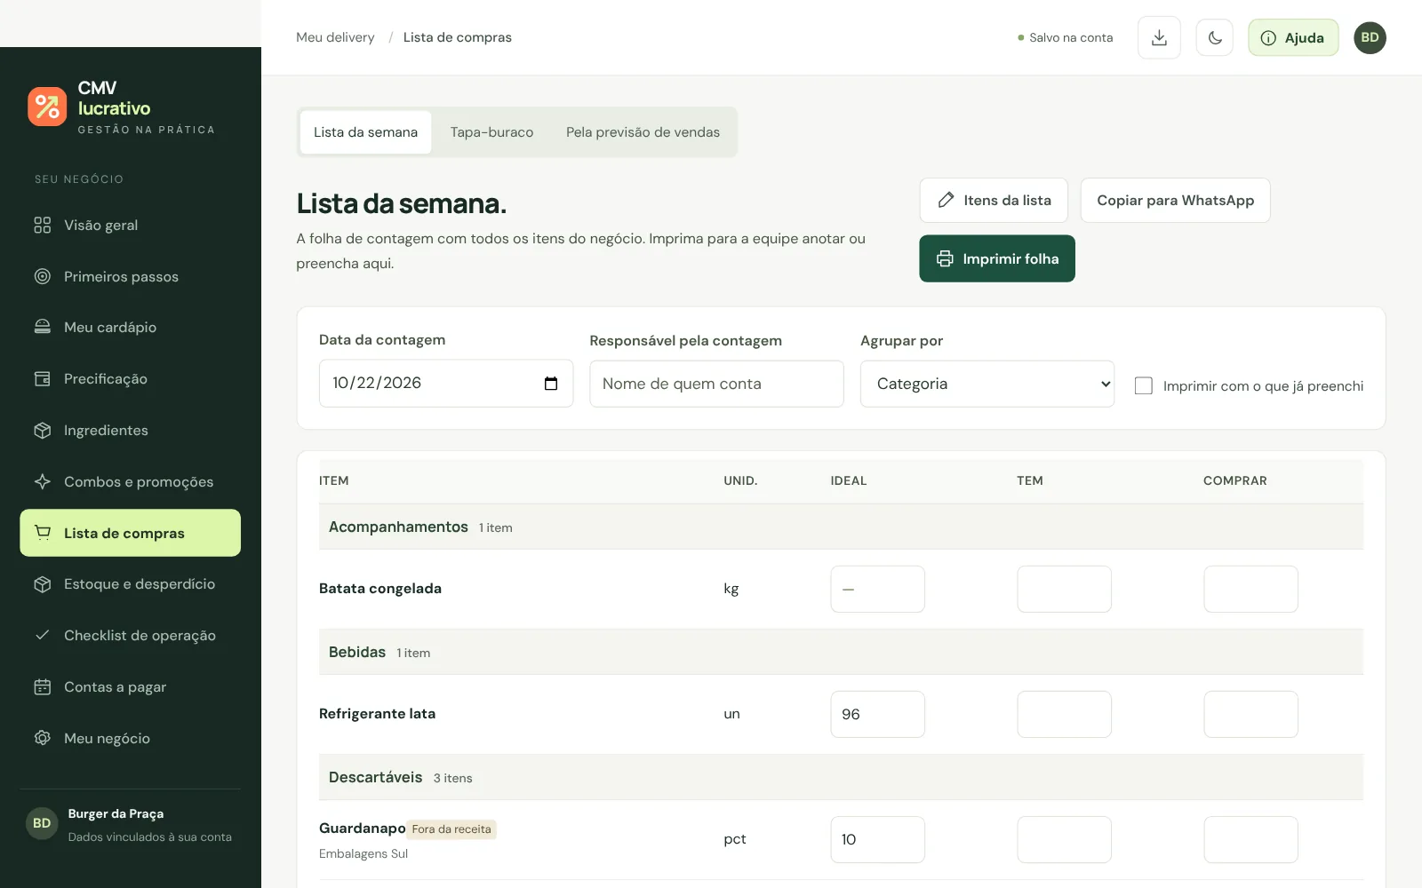This screenshot has width=1422, height=888.
Task: Click the Ideal field for Refrigerante lata
Action: (877, 714)
